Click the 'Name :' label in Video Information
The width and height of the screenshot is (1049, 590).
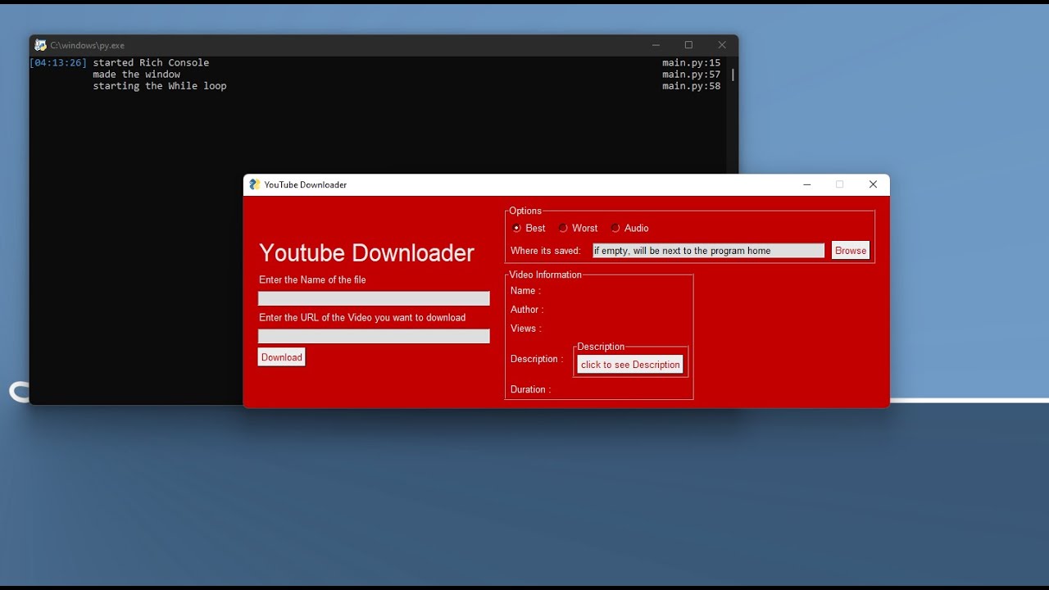[x=525, y=291]
